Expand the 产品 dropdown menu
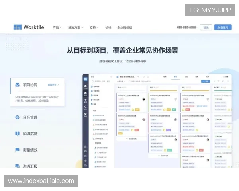Viewport: 239px width, 191px height. (x=57, y=27)
